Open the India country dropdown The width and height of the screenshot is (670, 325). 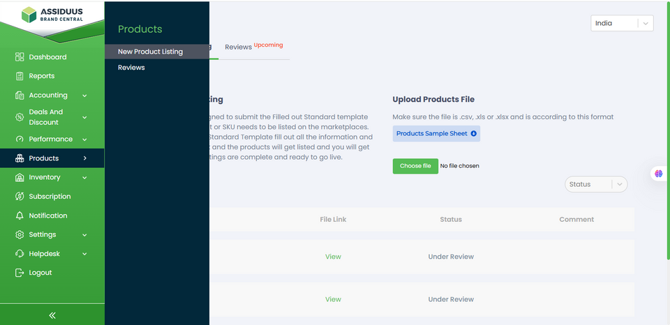click(621, 23)
